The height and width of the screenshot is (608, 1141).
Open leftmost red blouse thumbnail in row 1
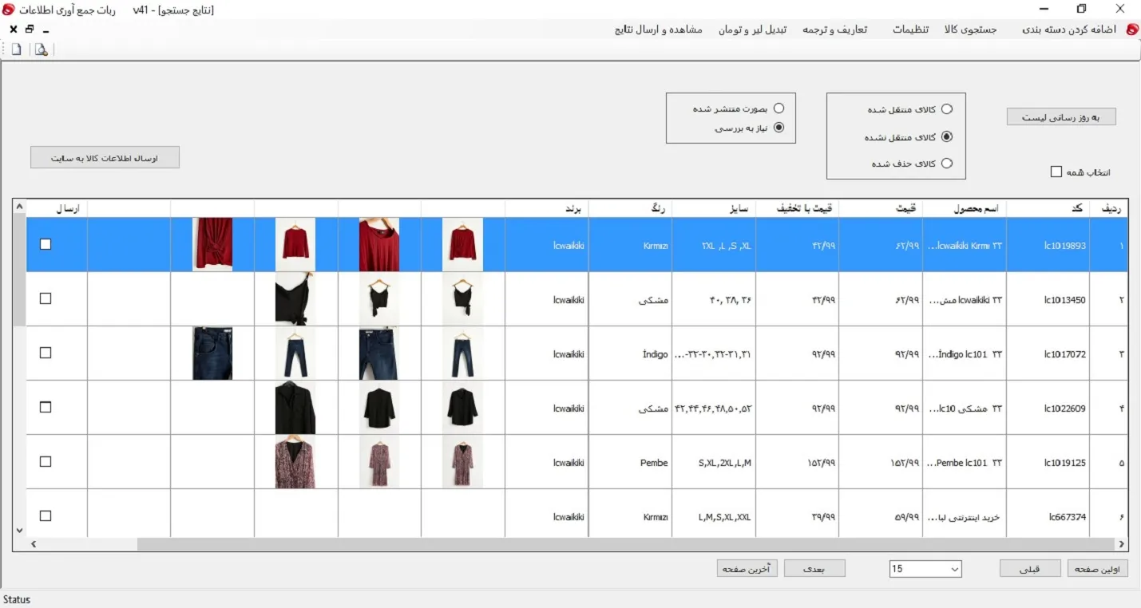[x=212, y=244]
